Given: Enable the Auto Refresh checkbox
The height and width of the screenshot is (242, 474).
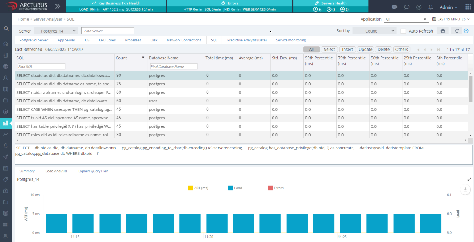Looking at the screenshot, I should point(403,31).
